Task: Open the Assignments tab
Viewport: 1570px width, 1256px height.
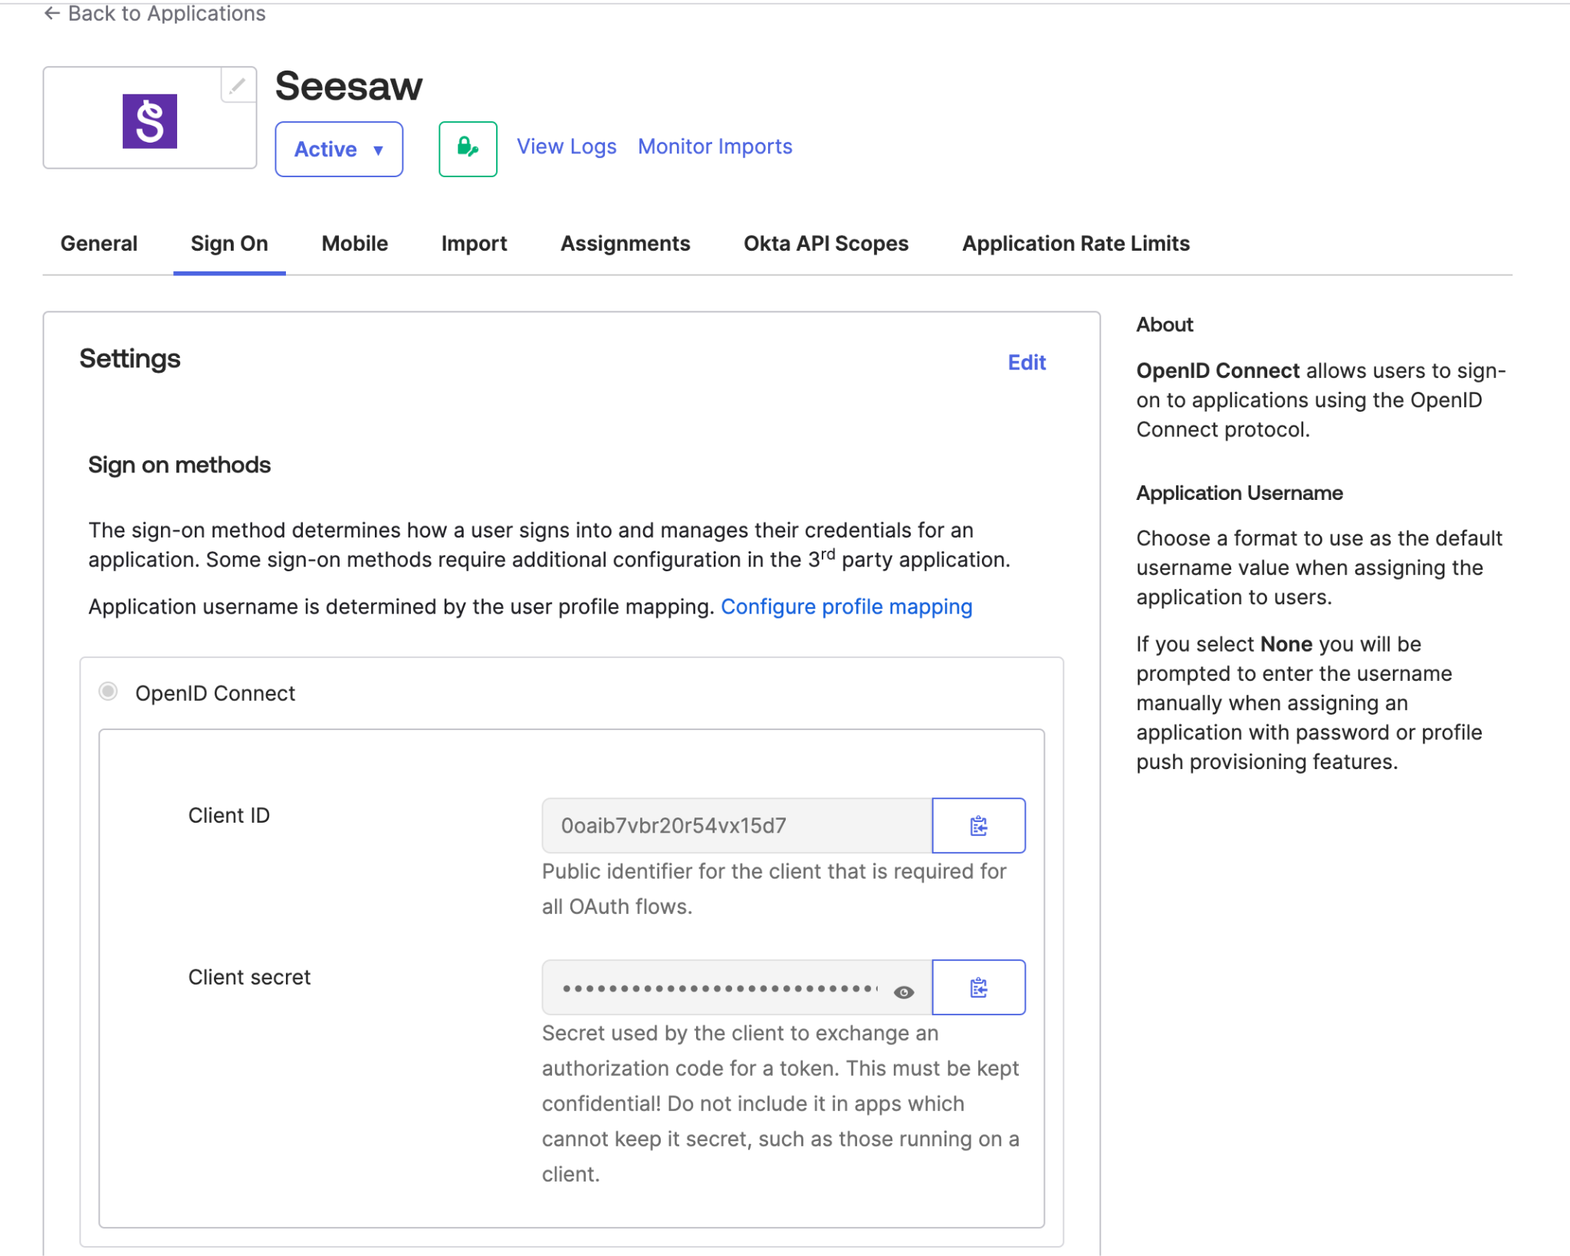Action: pos(625,243)
